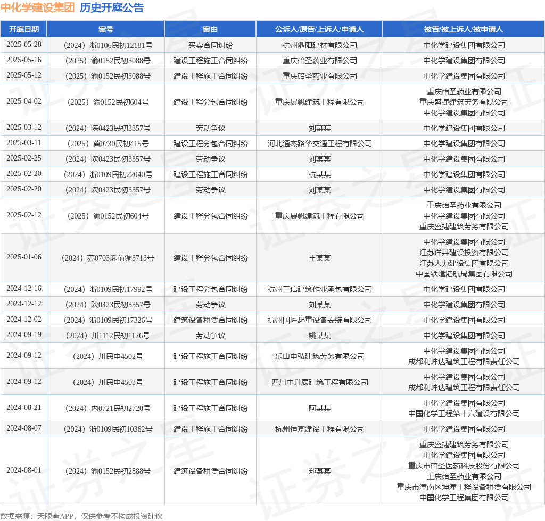Click the plaintiff name "阿某某"
The width and height of the screenshot is (545, 521).
pos(319,408)
